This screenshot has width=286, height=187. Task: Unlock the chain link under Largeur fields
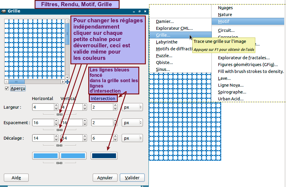(59, 114)
